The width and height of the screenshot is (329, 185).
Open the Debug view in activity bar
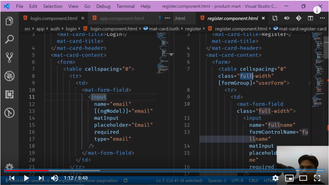pyautogui.click(x=10, y=76)
